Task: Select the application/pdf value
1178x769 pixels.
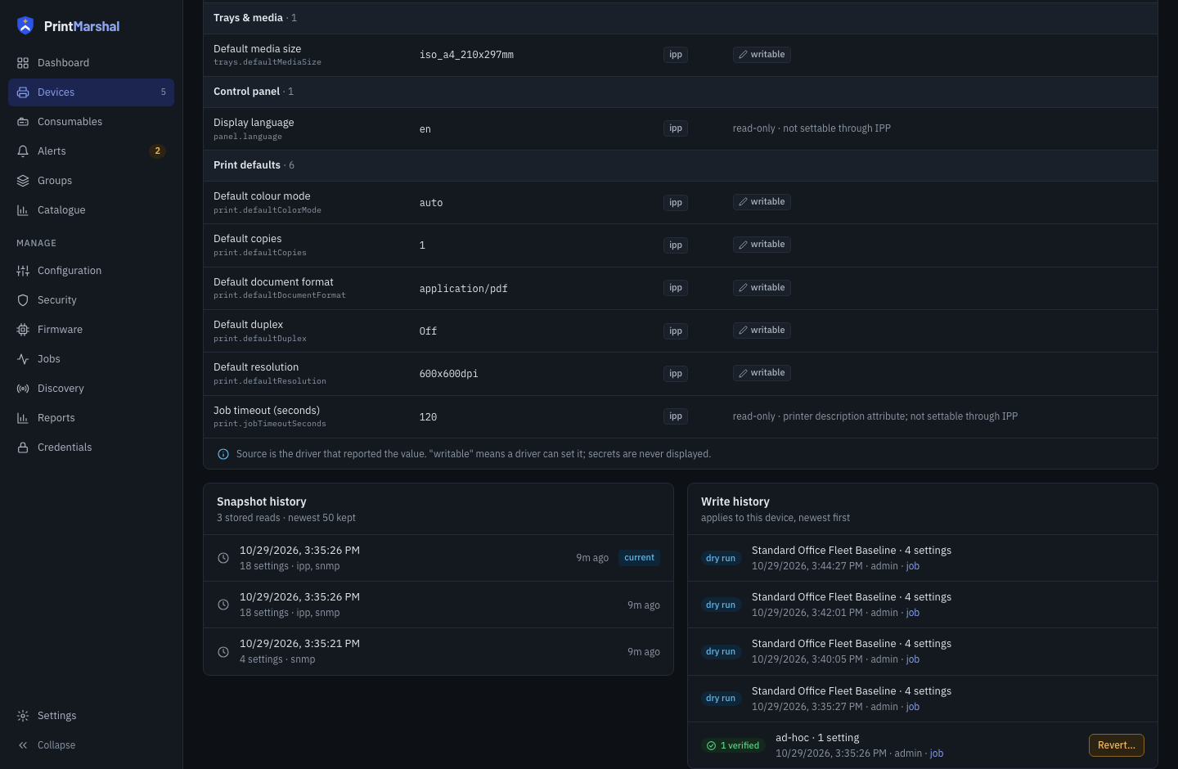Action: (x=464, y=289)
